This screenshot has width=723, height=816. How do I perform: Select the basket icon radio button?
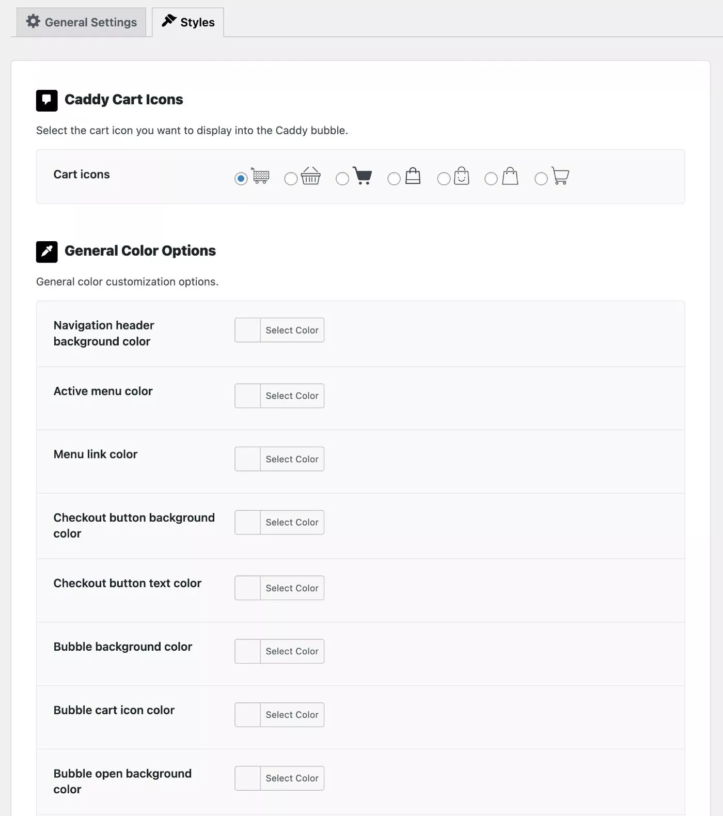[291, 179]
